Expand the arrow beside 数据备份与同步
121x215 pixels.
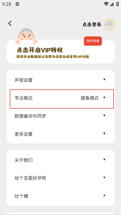105,115
